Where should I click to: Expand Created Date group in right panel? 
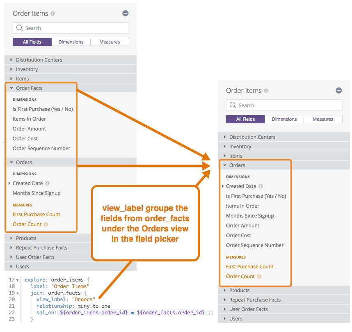(x=223, y=186)
